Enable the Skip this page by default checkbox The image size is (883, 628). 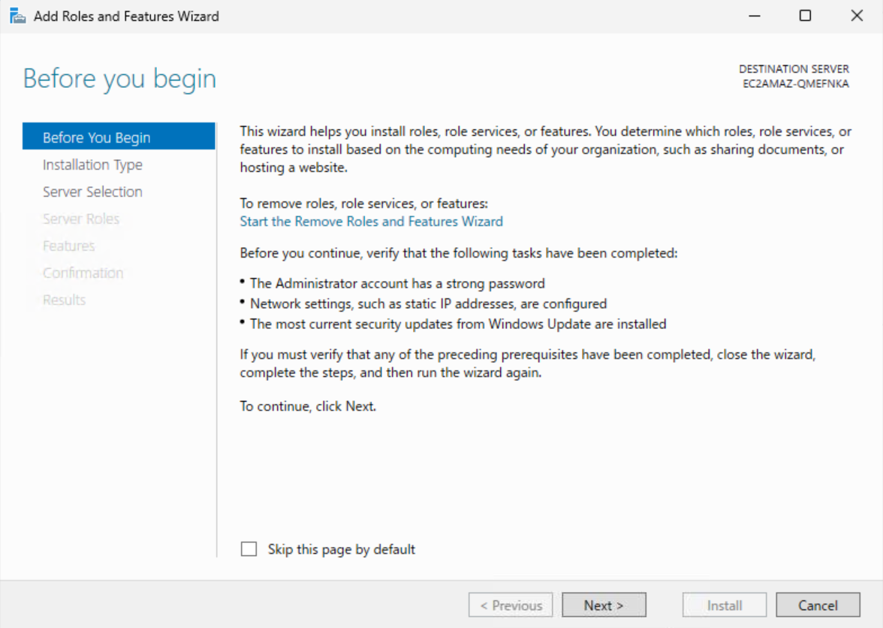[x=249, y=549]
